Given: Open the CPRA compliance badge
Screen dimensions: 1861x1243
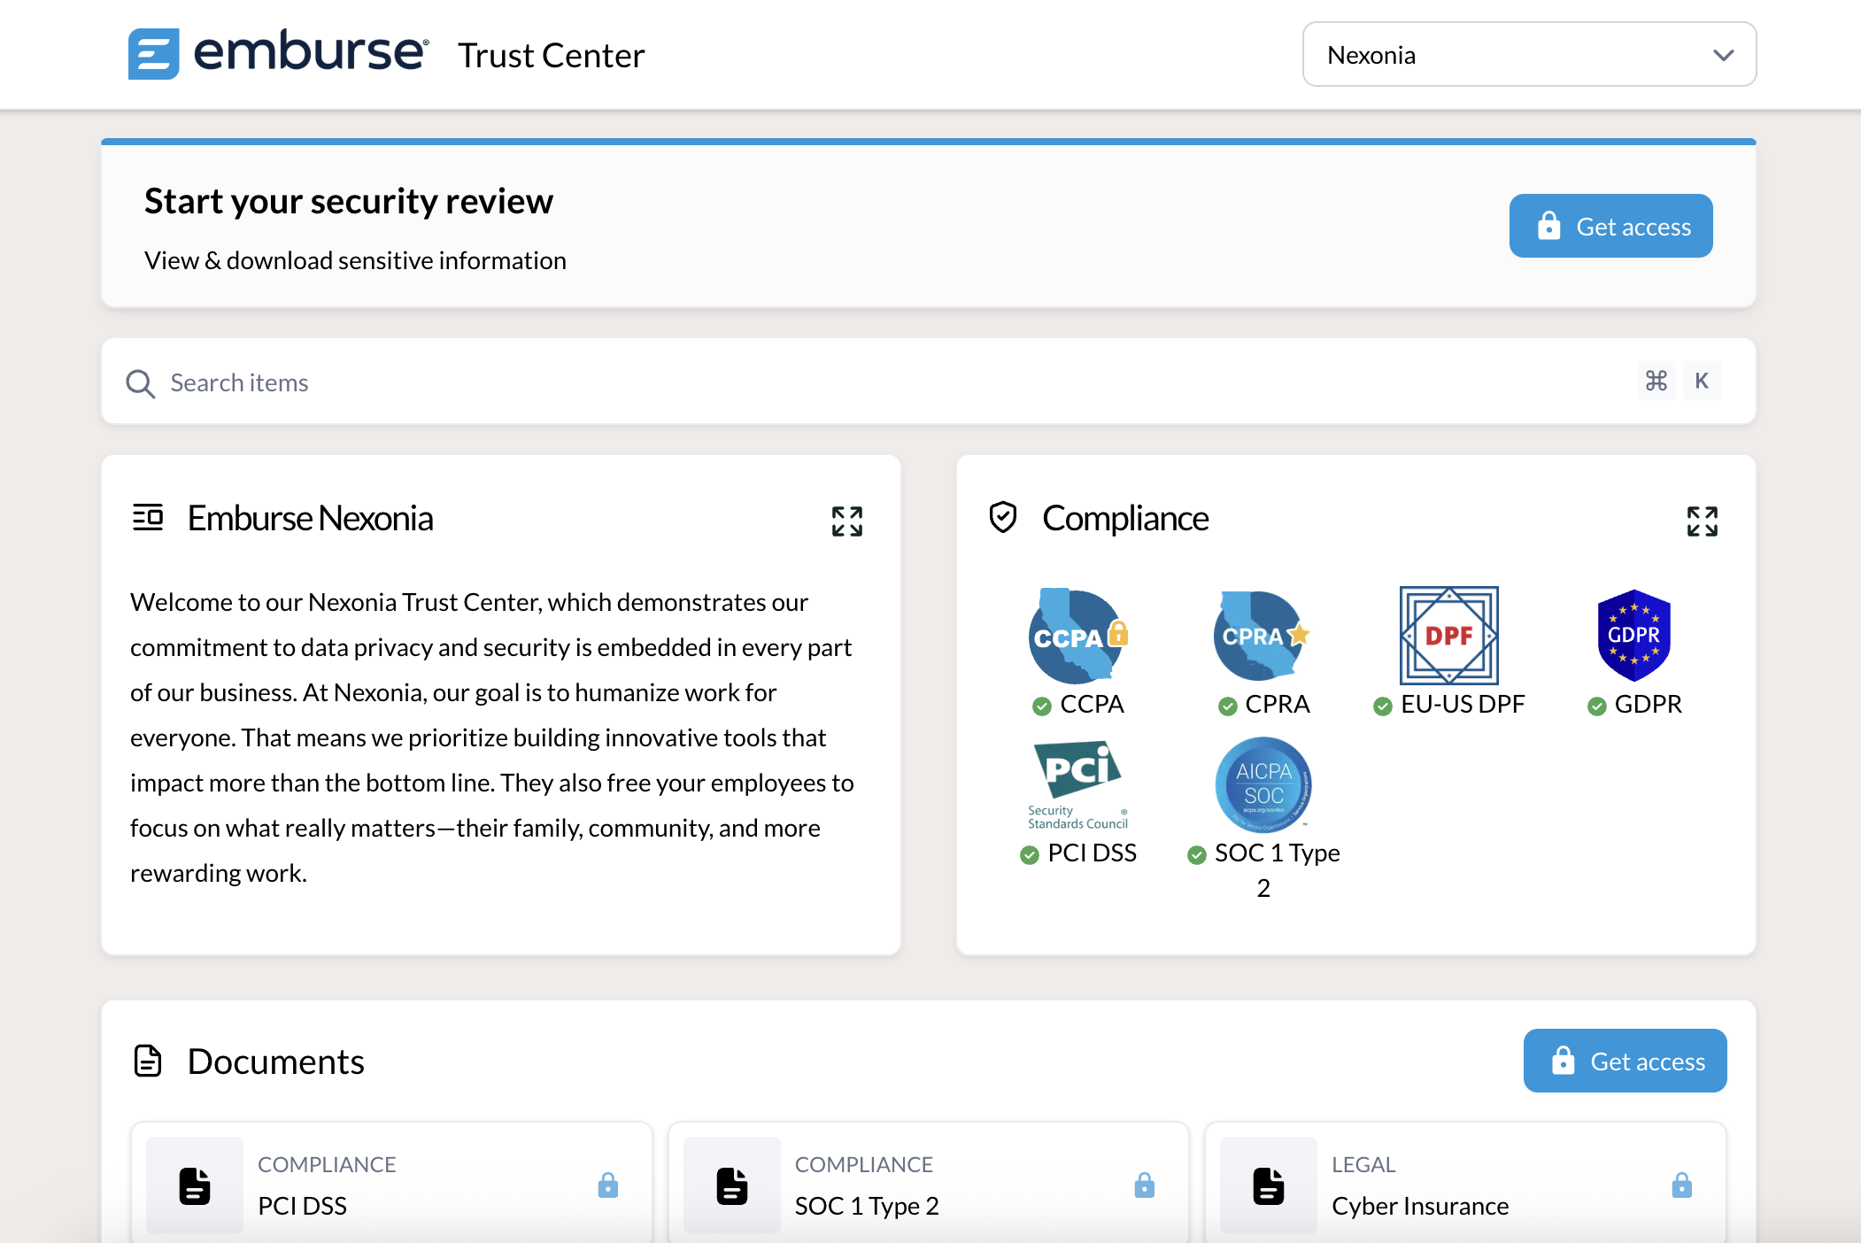Looking at the screenshot, I should (x=1262, y=636).
